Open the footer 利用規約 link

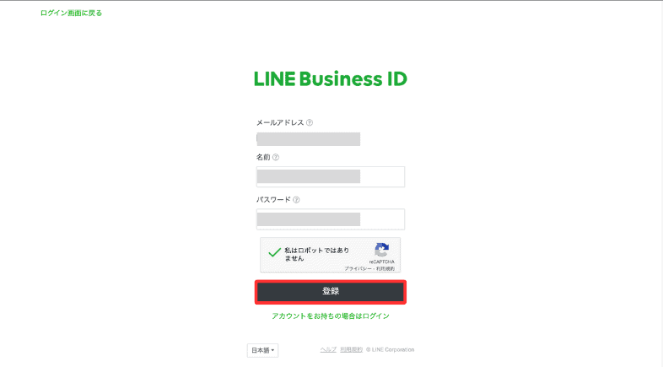coord(352,349)
